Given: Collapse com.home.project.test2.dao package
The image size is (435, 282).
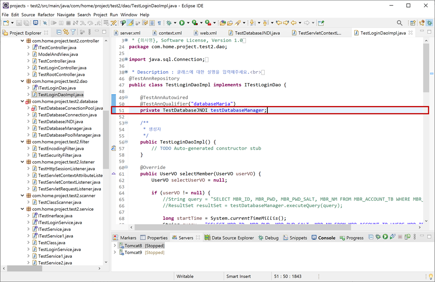Looking at the screenshot, I should coord(23,81).
